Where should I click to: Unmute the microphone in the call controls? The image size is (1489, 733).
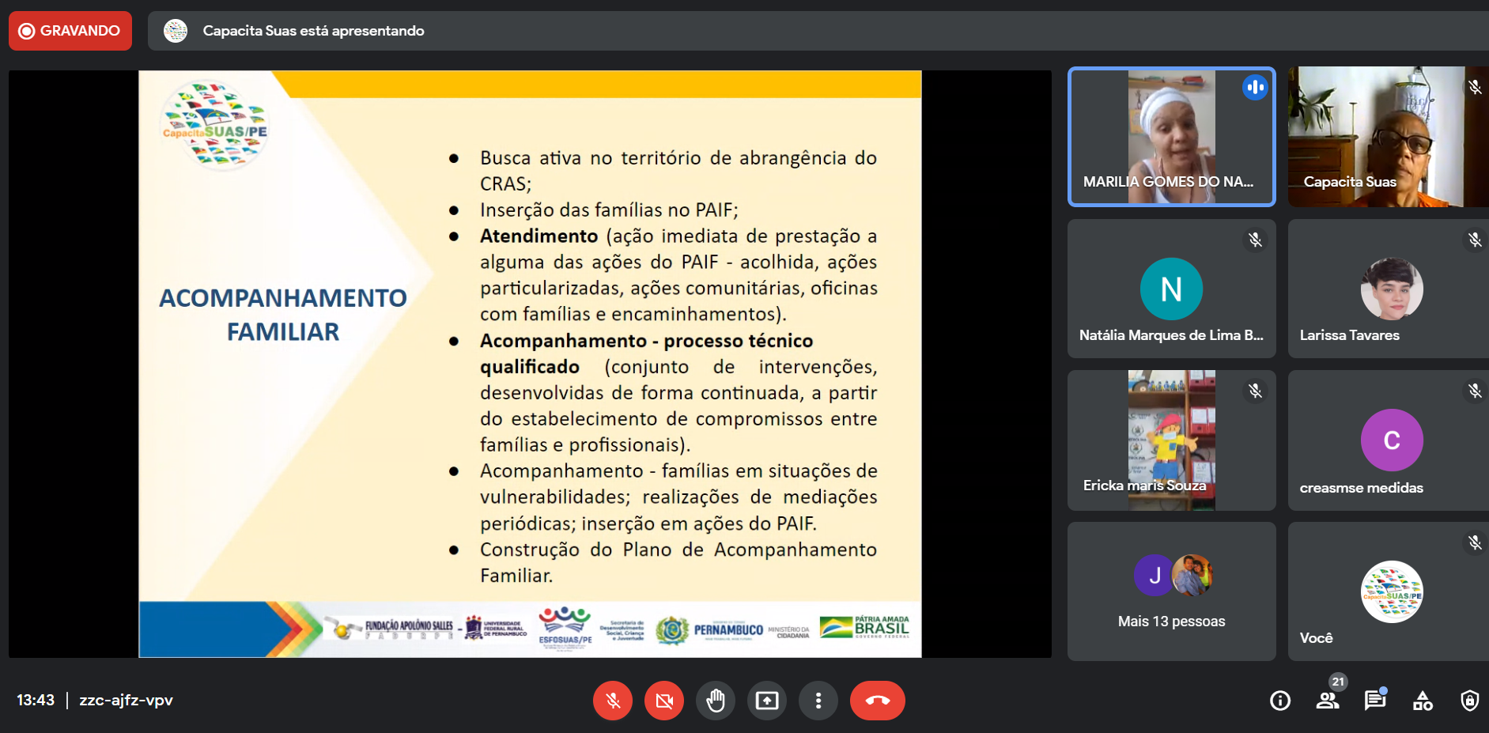tap(613, 701)
